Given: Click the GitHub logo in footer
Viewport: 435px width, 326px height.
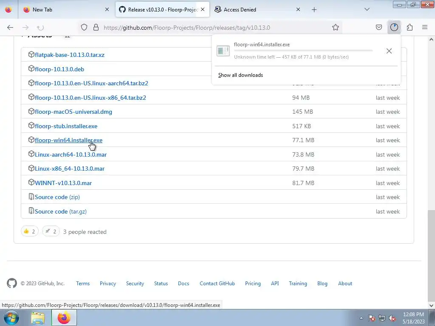Looking at the screenshot, I should coord(11,283).
